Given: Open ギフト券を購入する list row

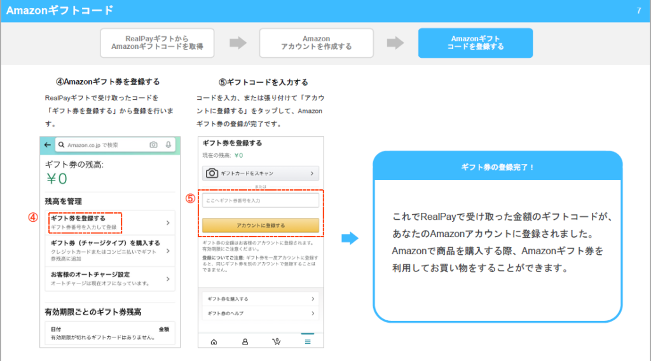Looking at the screenshot, I should 261,299.
